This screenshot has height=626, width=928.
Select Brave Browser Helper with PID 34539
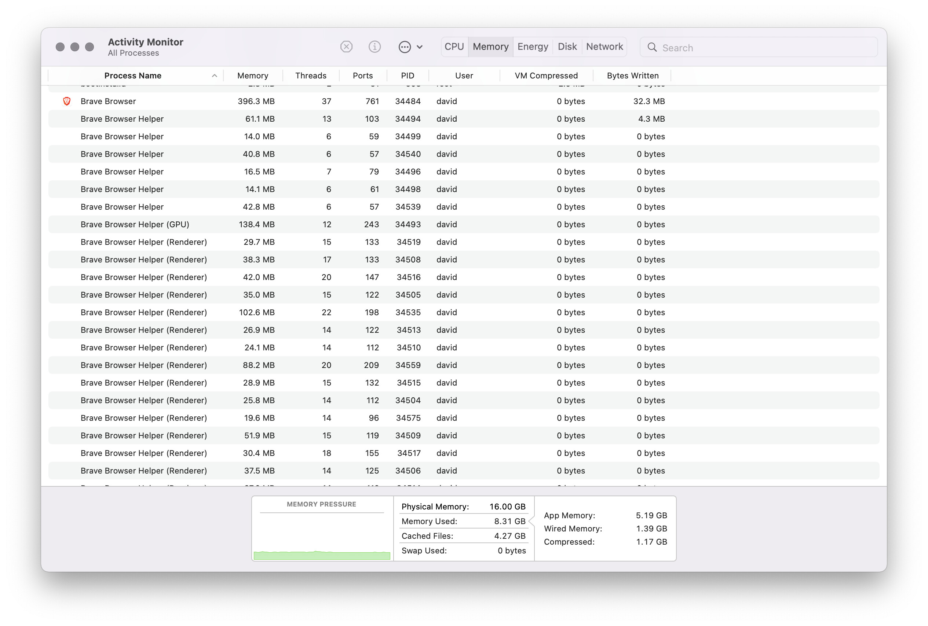click(464, 207)
